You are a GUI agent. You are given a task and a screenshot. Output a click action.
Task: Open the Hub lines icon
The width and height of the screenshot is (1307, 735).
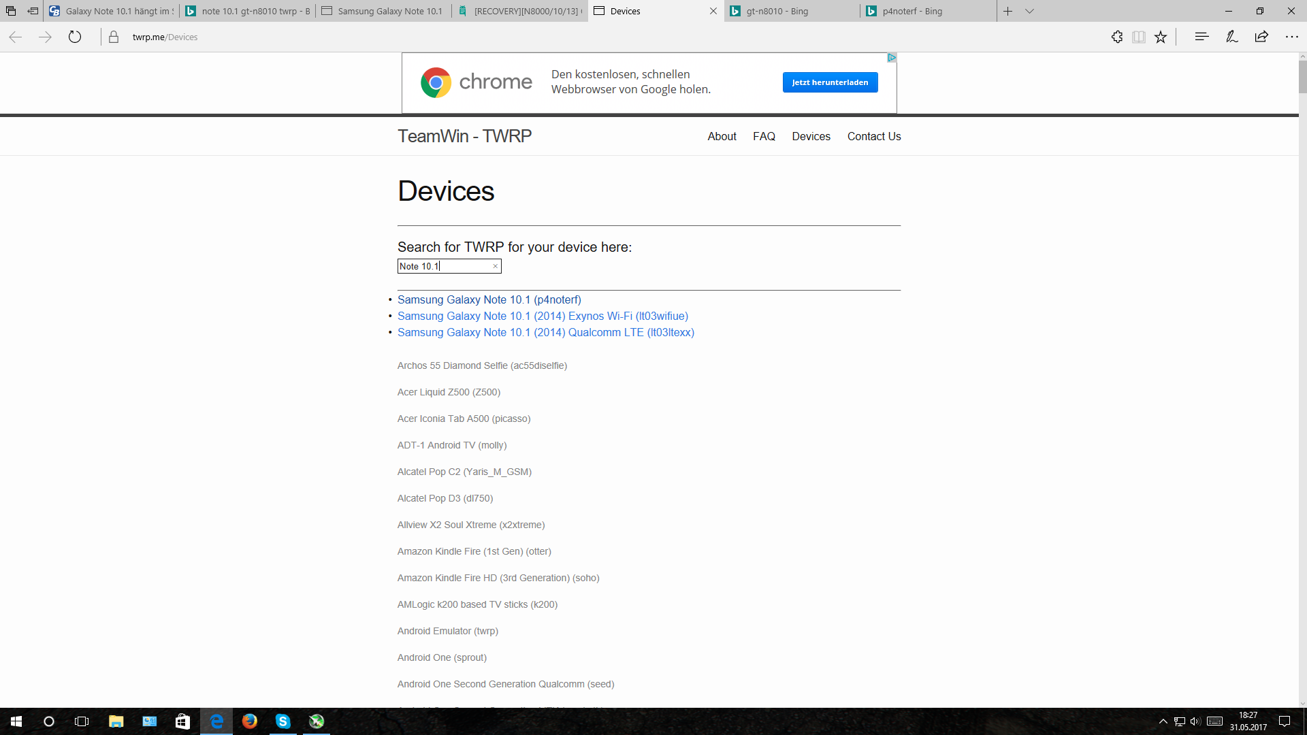[1201, 37]
